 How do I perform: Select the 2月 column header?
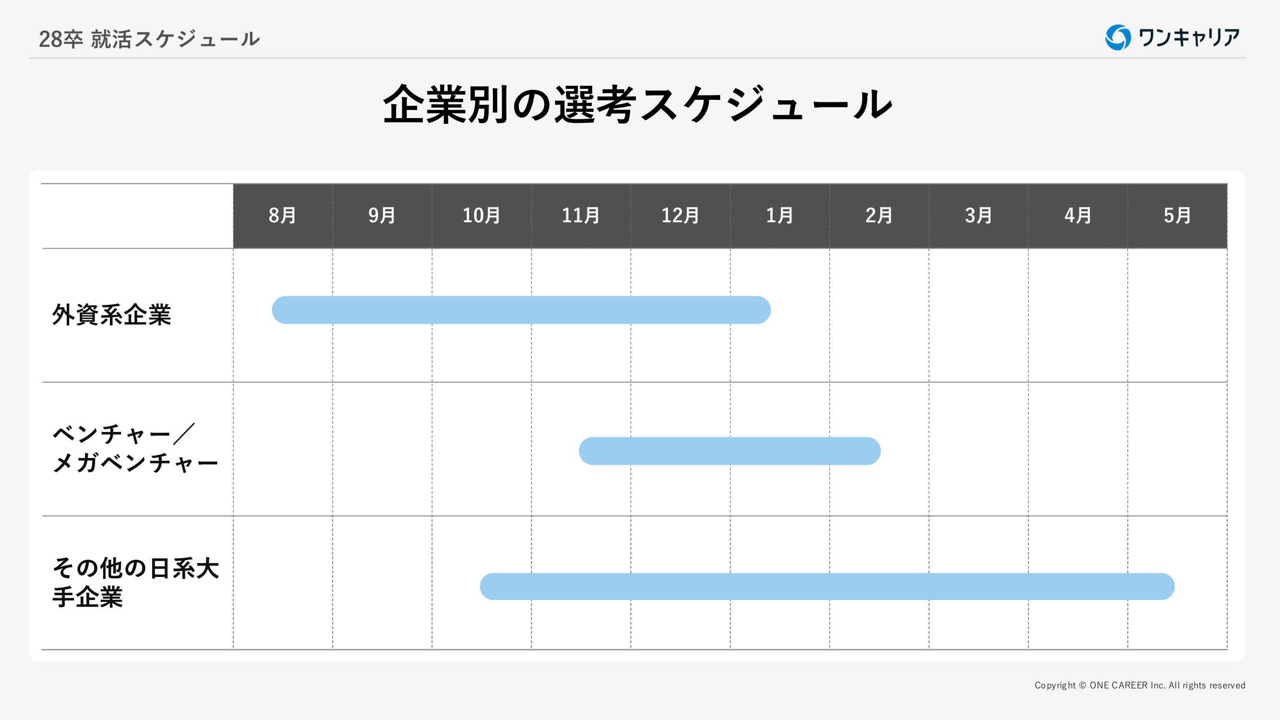coord(879,216)
